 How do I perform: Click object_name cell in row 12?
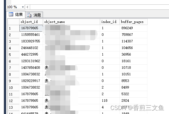tap(71, 100)
